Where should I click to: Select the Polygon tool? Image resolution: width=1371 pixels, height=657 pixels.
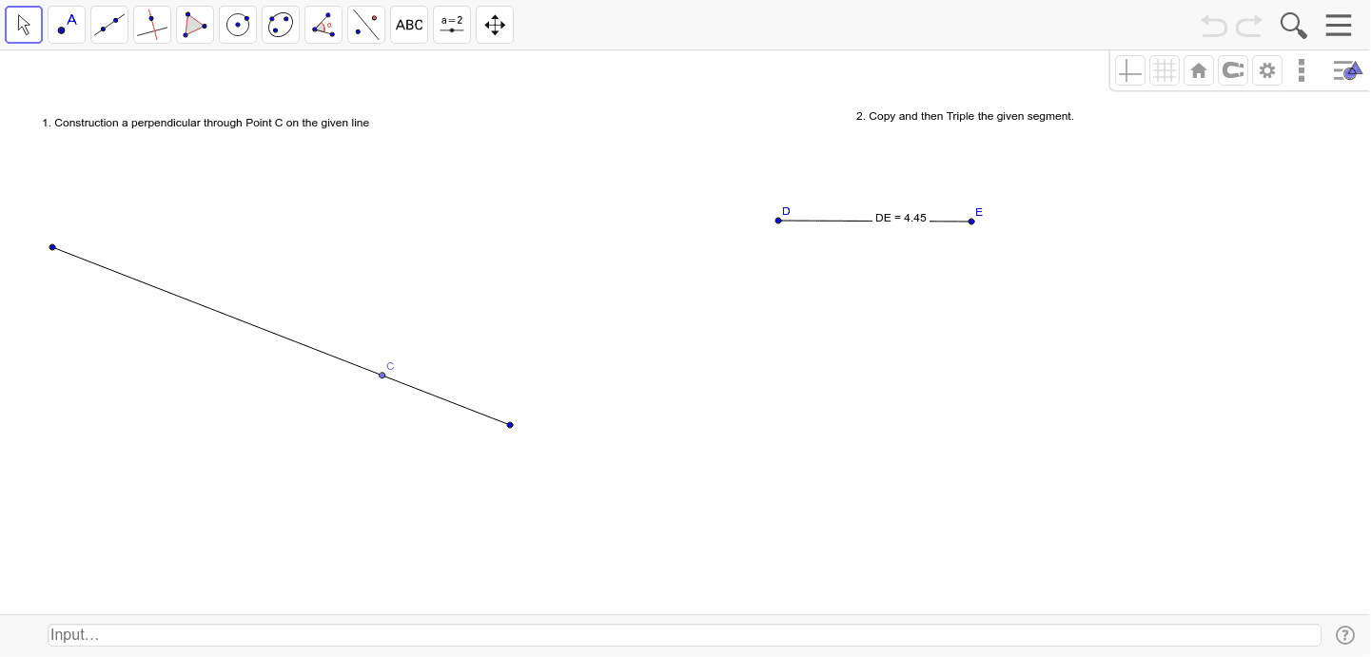click(x=195, y=25)
